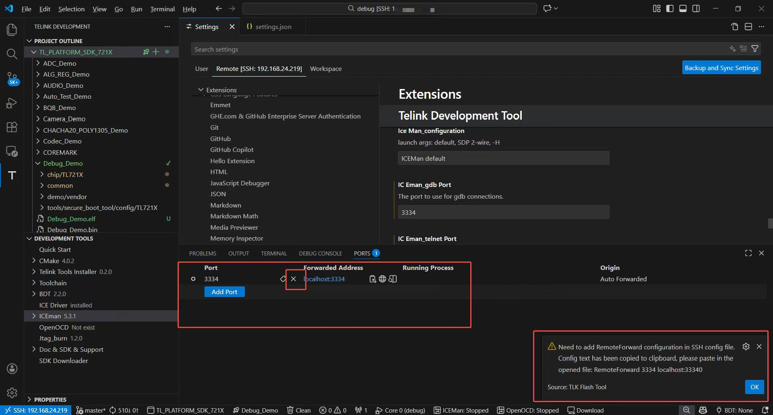The height and width of the screenshot is (415, 773).
Task: Switch to the DEBUG CONSOLE tab
Action: coord(320,253)
